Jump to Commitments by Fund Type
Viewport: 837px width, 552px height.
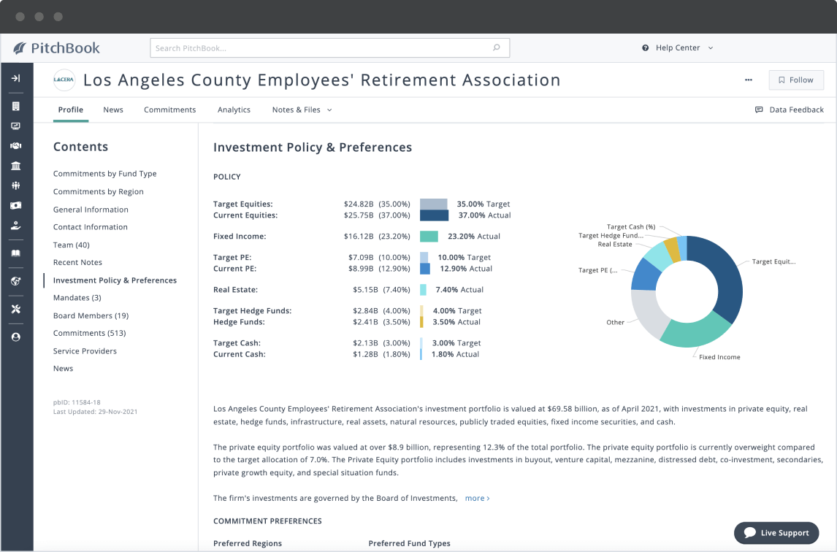pyautogui.click(x=104, y=174)
